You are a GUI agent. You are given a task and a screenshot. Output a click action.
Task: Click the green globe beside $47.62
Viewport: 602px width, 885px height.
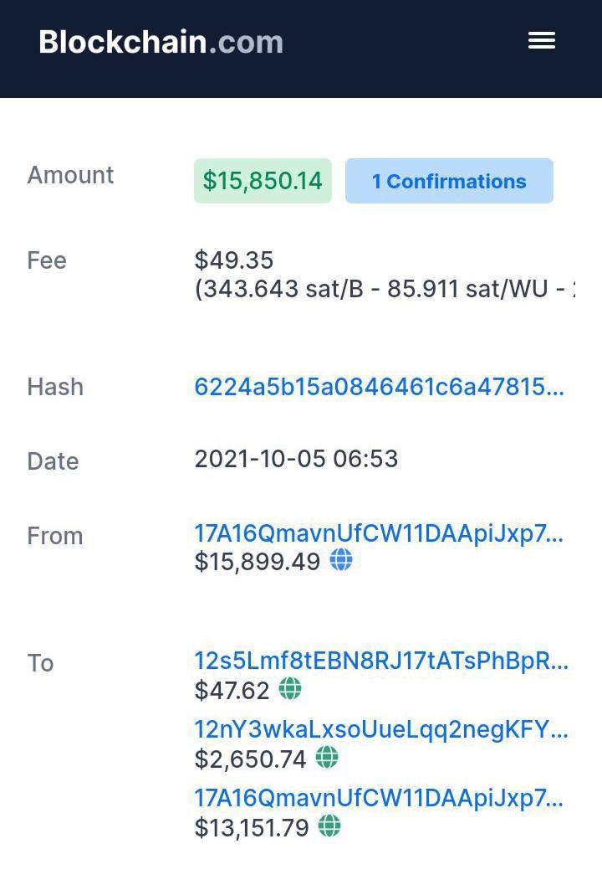coord(290,689)
